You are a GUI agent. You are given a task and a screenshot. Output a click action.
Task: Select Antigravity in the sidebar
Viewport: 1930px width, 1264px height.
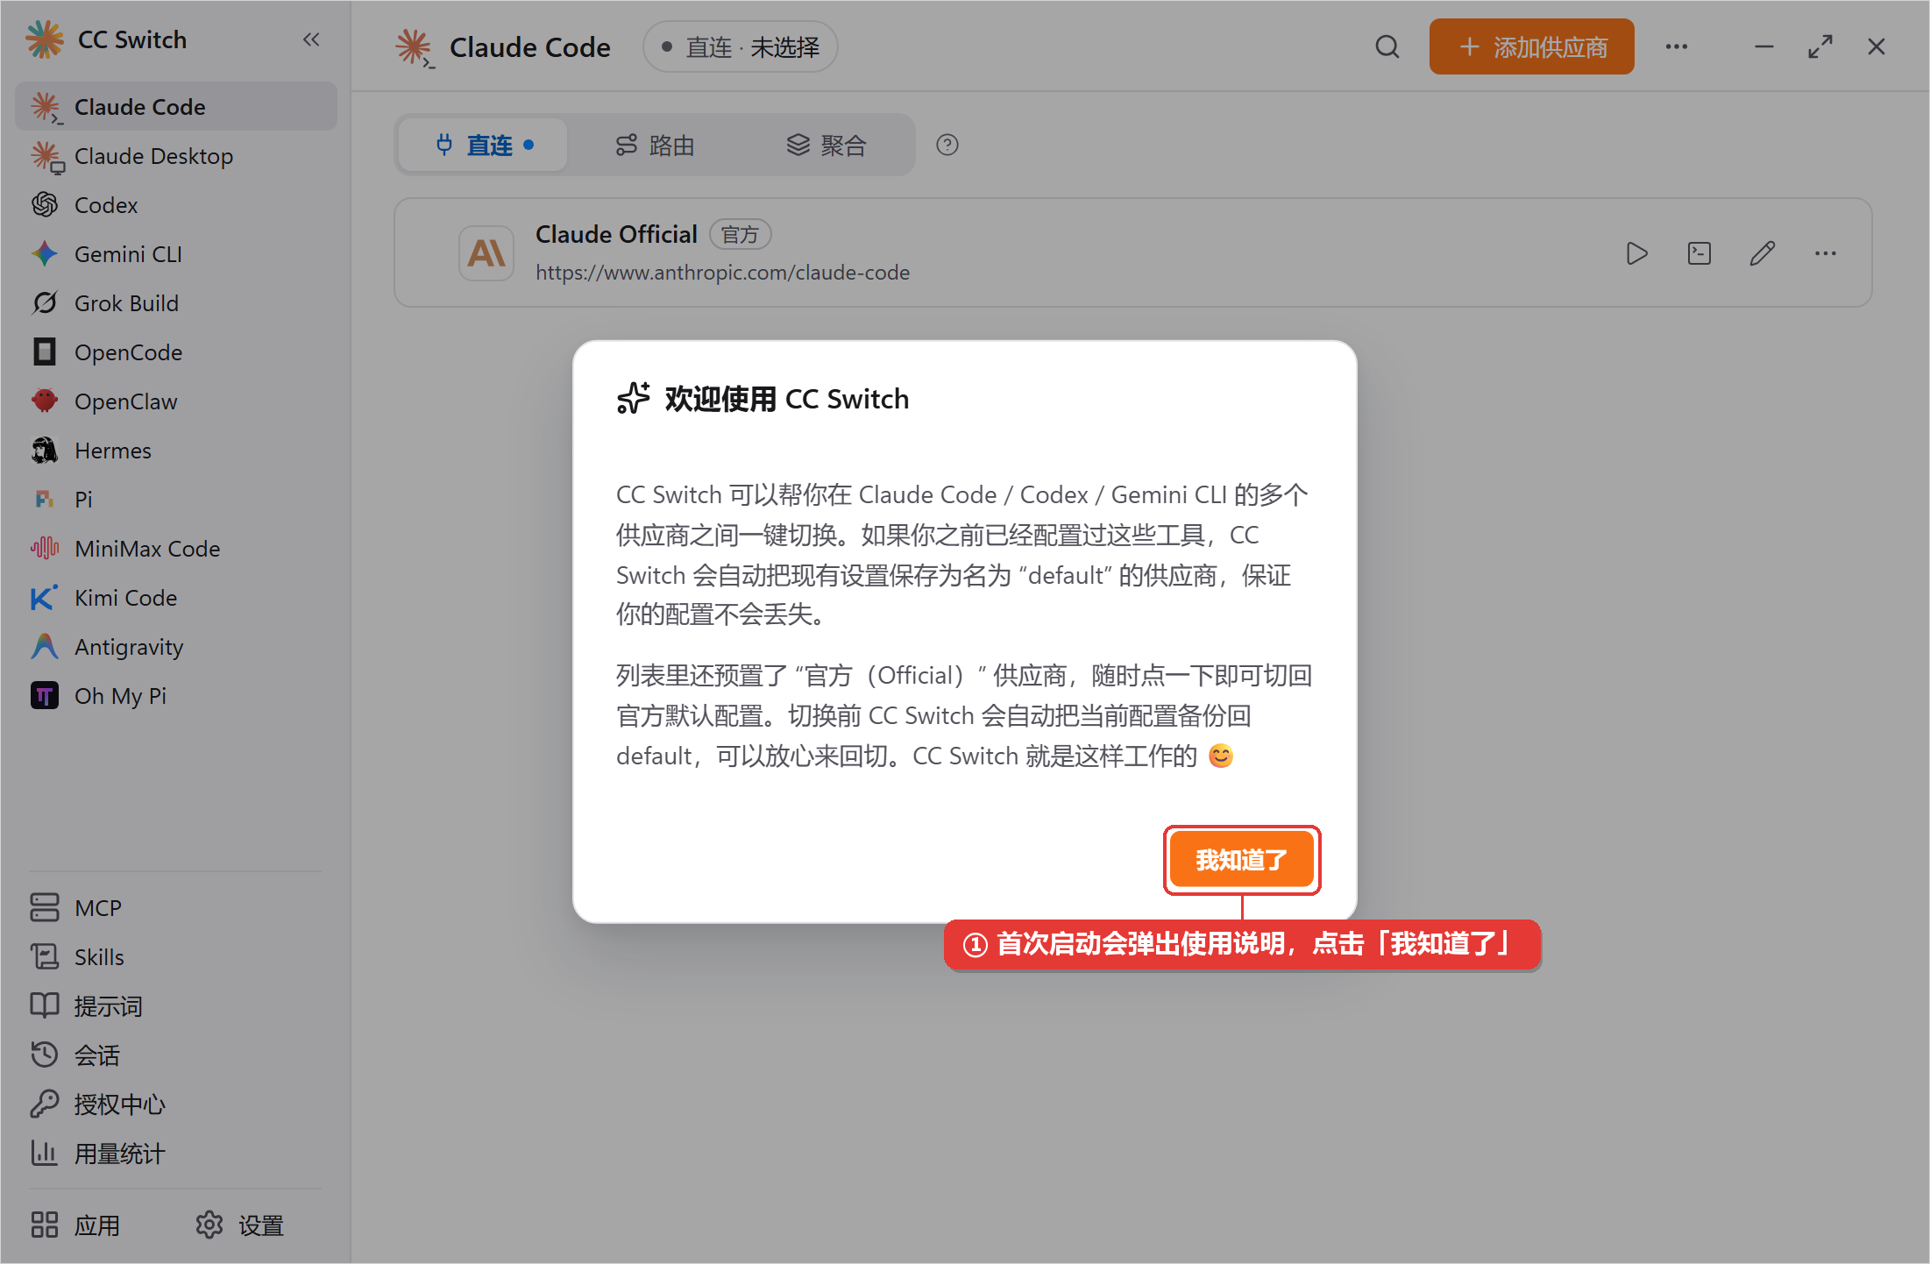click(x=176, y=646)
